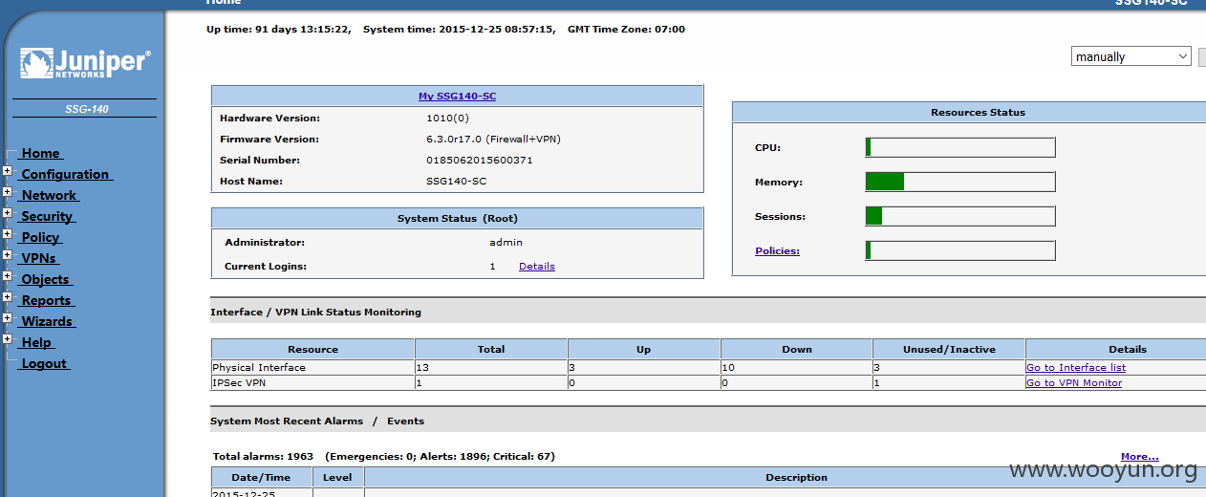Click the System time 2015-12-25 text
1206x497 pixels.
coord(459,30)
